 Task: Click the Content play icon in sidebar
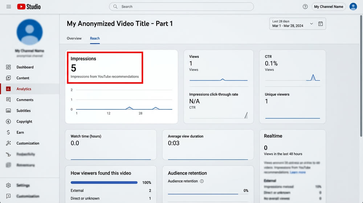tap(8, 78)
